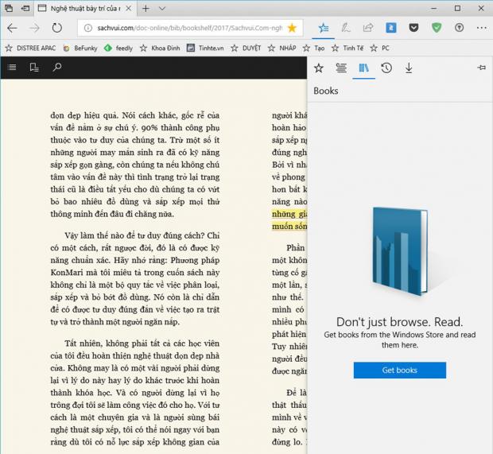Open the History section in Hub
Viewport: 493px width, 454px height.
tap(386, 68)
